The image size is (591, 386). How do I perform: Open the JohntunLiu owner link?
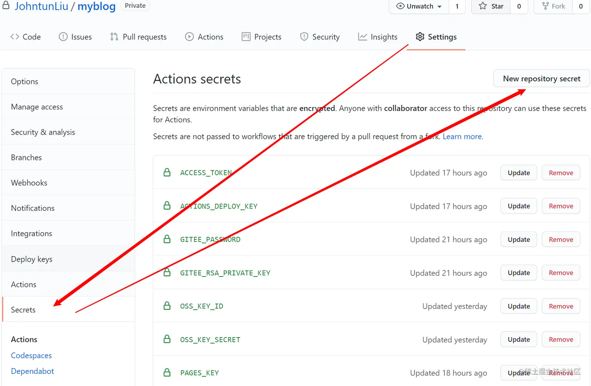tap(41, 6)
